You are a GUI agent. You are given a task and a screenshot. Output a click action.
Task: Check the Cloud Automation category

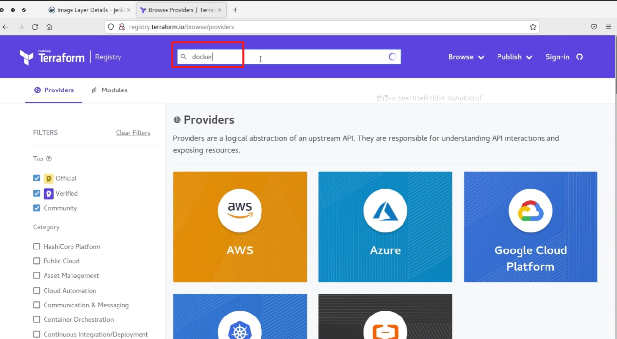click(37, 290)
